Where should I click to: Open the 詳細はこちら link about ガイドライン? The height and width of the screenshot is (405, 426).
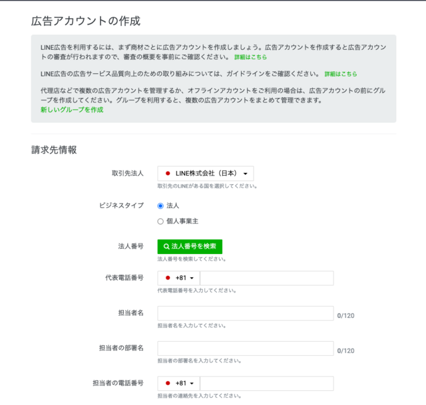(x=341, y=74)
